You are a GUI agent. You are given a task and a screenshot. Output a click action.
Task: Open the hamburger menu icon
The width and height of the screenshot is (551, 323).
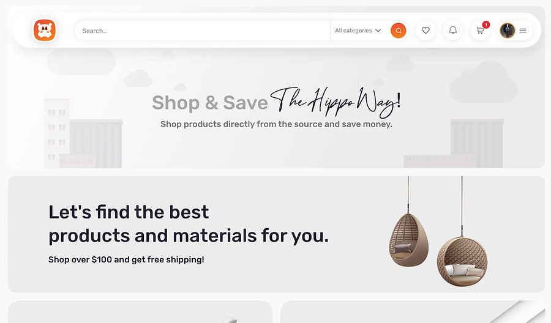[523, 31]
